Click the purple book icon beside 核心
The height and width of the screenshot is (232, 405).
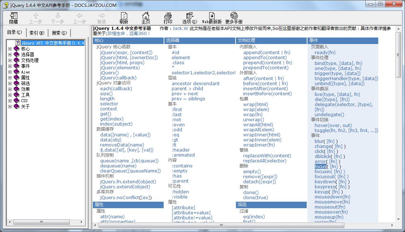coord(17,48)
